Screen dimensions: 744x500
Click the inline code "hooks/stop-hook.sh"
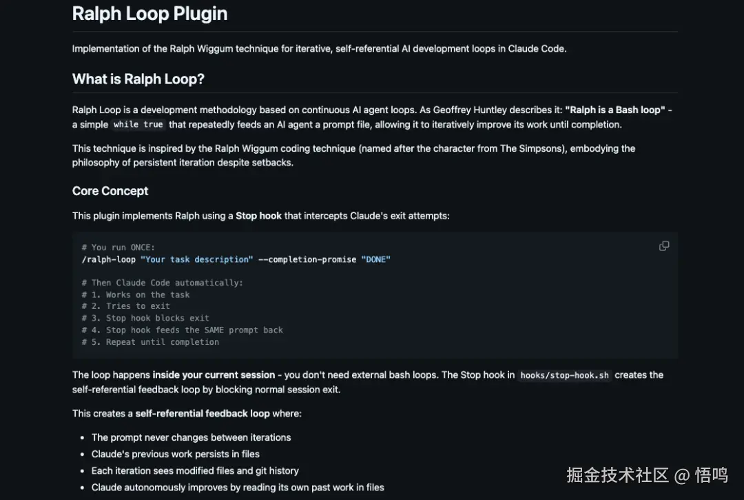click(564, 375)
